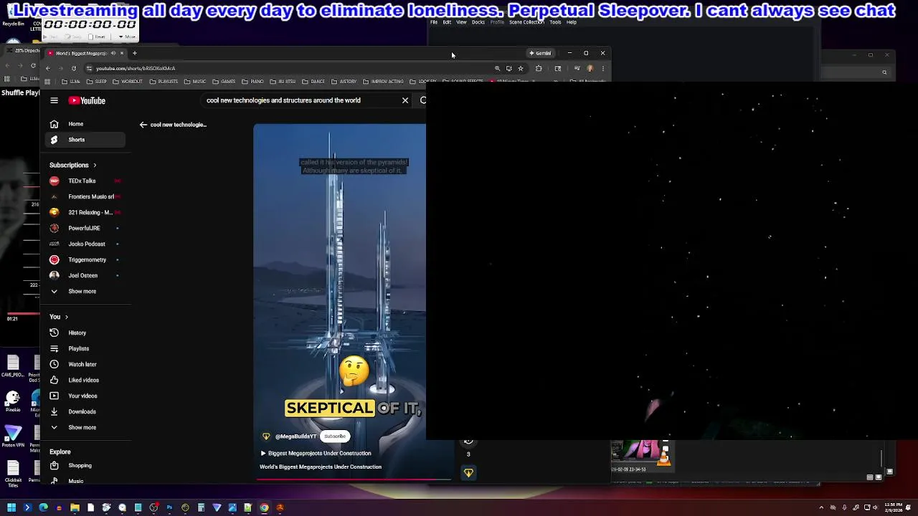Open the YouTube hamburger guide menu

tap(54, 100)
